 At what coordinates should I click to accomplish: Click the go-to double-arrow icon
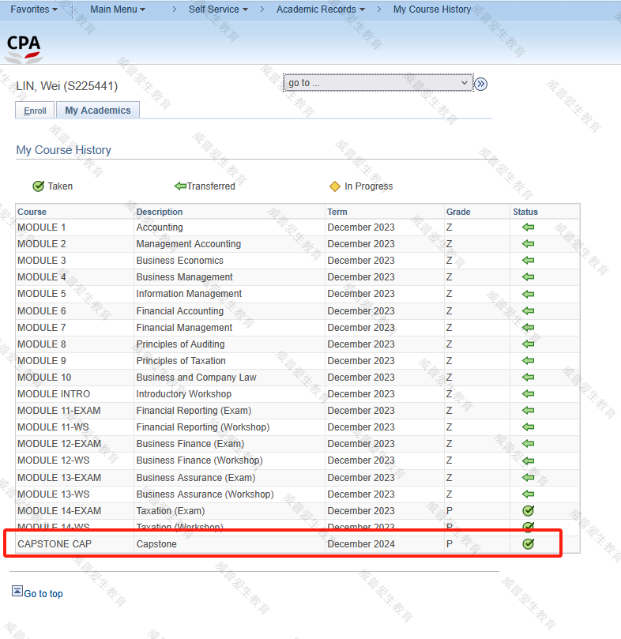481,84
